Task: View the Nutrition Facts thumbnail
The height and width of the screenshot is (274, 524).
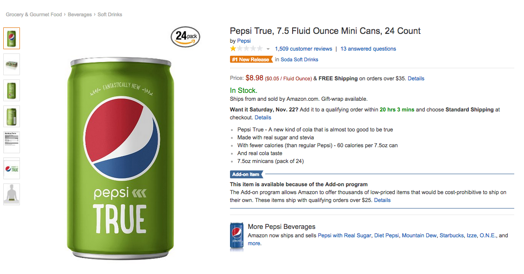Action: 12,142
